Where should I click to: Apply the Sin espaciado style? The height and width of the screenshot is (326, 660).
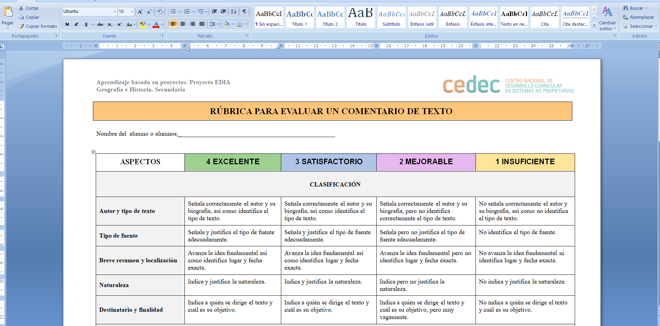coord(269,17)
